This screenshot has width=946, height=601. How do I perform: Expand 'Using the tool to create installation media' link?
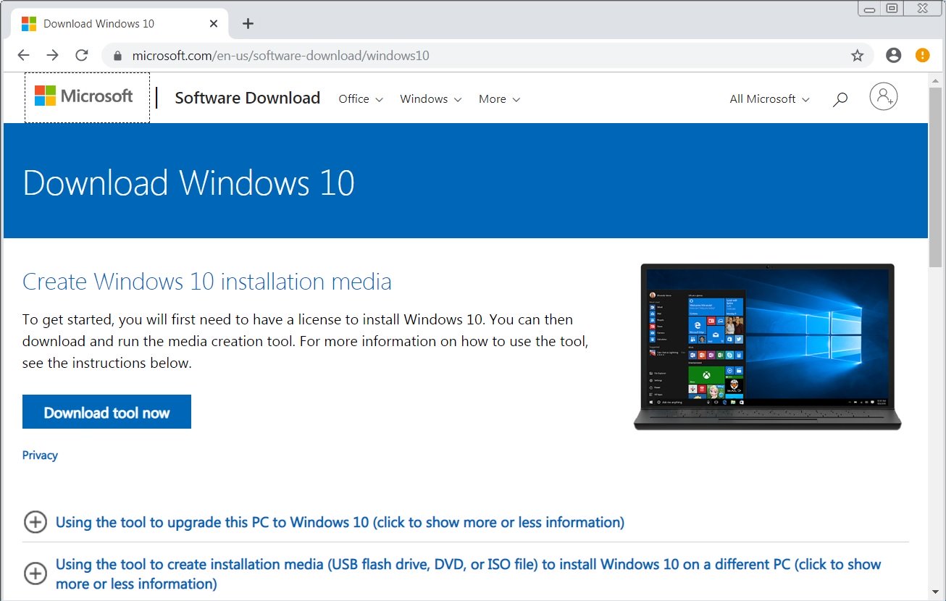[468, 573]
